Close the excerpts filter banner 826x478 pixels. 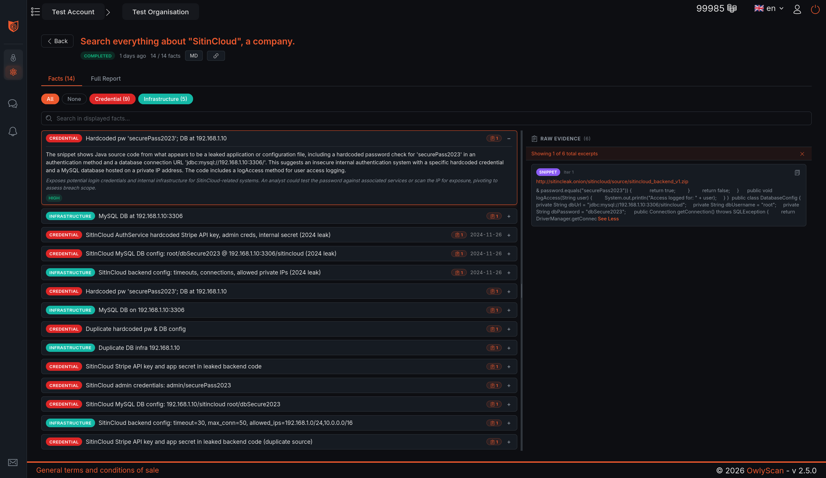(x=802, y=154)
